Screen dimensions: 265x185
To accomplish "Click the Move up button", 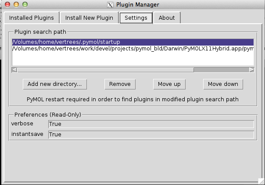I will (169, 84).
